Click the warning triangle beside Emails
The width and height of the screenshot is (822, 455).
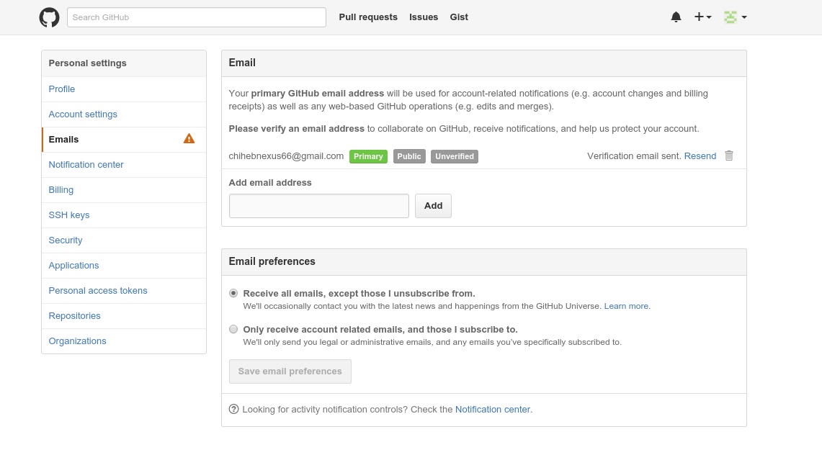coord(189,138)
